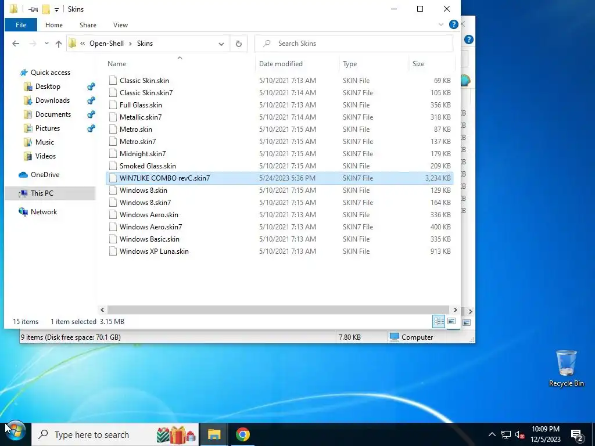
Task: Click the network tray icon
Action: tap(506, 435)
